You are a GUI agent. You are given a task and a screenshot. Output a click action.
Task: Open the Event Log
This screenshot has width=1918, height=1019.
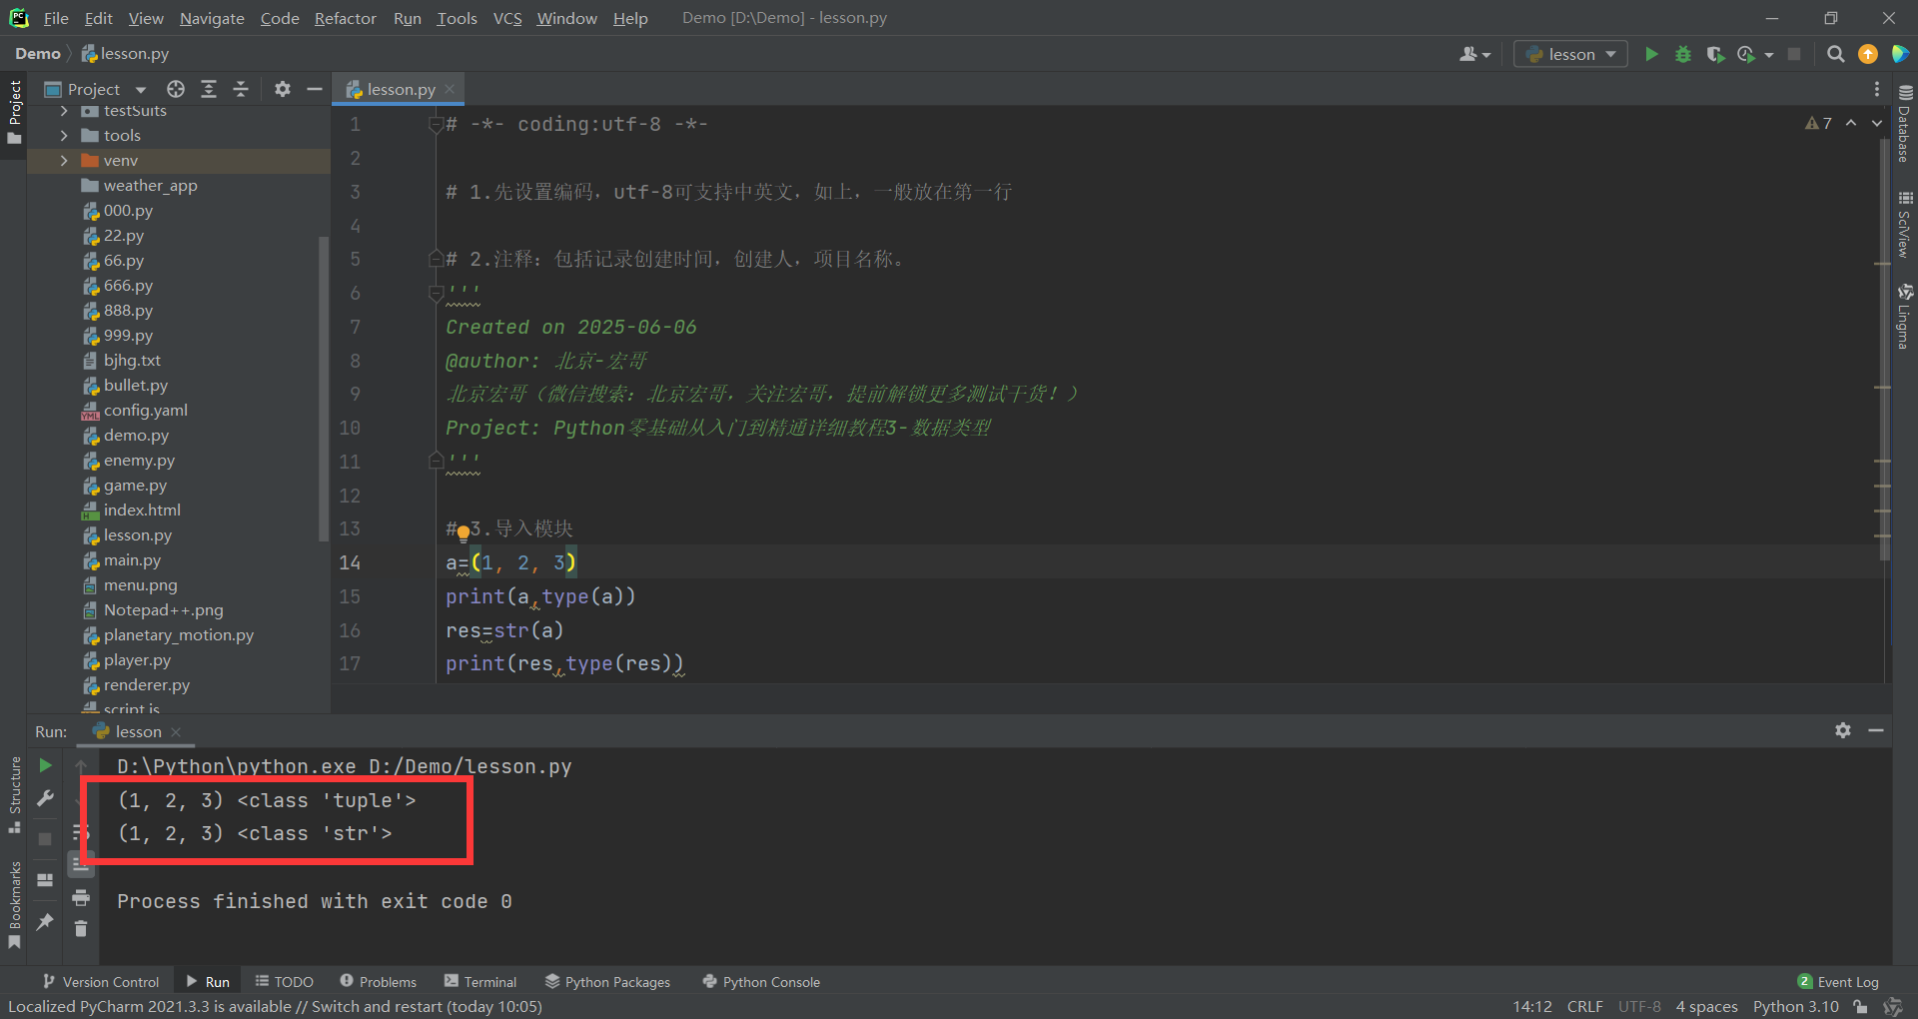point(1838,982)
